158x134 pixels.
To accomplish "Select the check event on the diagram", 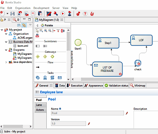I will click(x=138, y=63).
